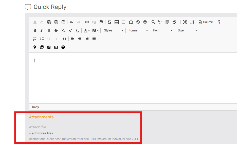
Task: Open the Styles dropdown
Action: pyautogui.click(x=113, y=30)
